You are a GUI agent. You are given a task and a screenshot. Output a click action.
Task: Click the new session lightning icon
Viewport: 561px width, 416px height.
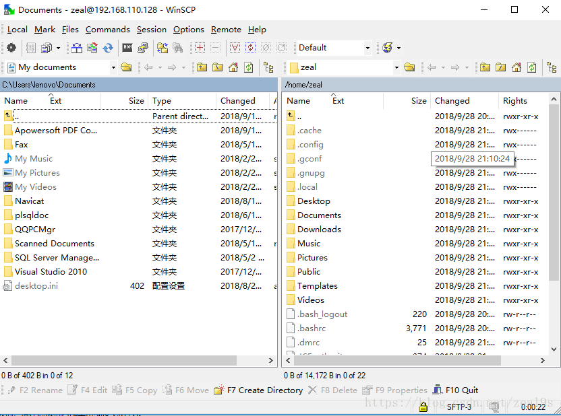coord(388,48)
